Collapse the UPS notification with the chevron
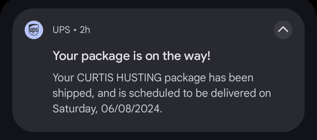Screen dimensions: 317x140 click(283, 30)
